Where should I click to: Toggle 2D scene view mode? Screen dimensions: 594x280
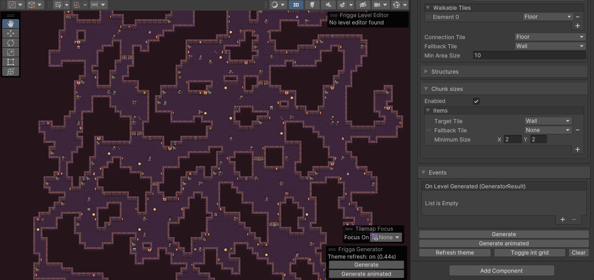[296, 5]
